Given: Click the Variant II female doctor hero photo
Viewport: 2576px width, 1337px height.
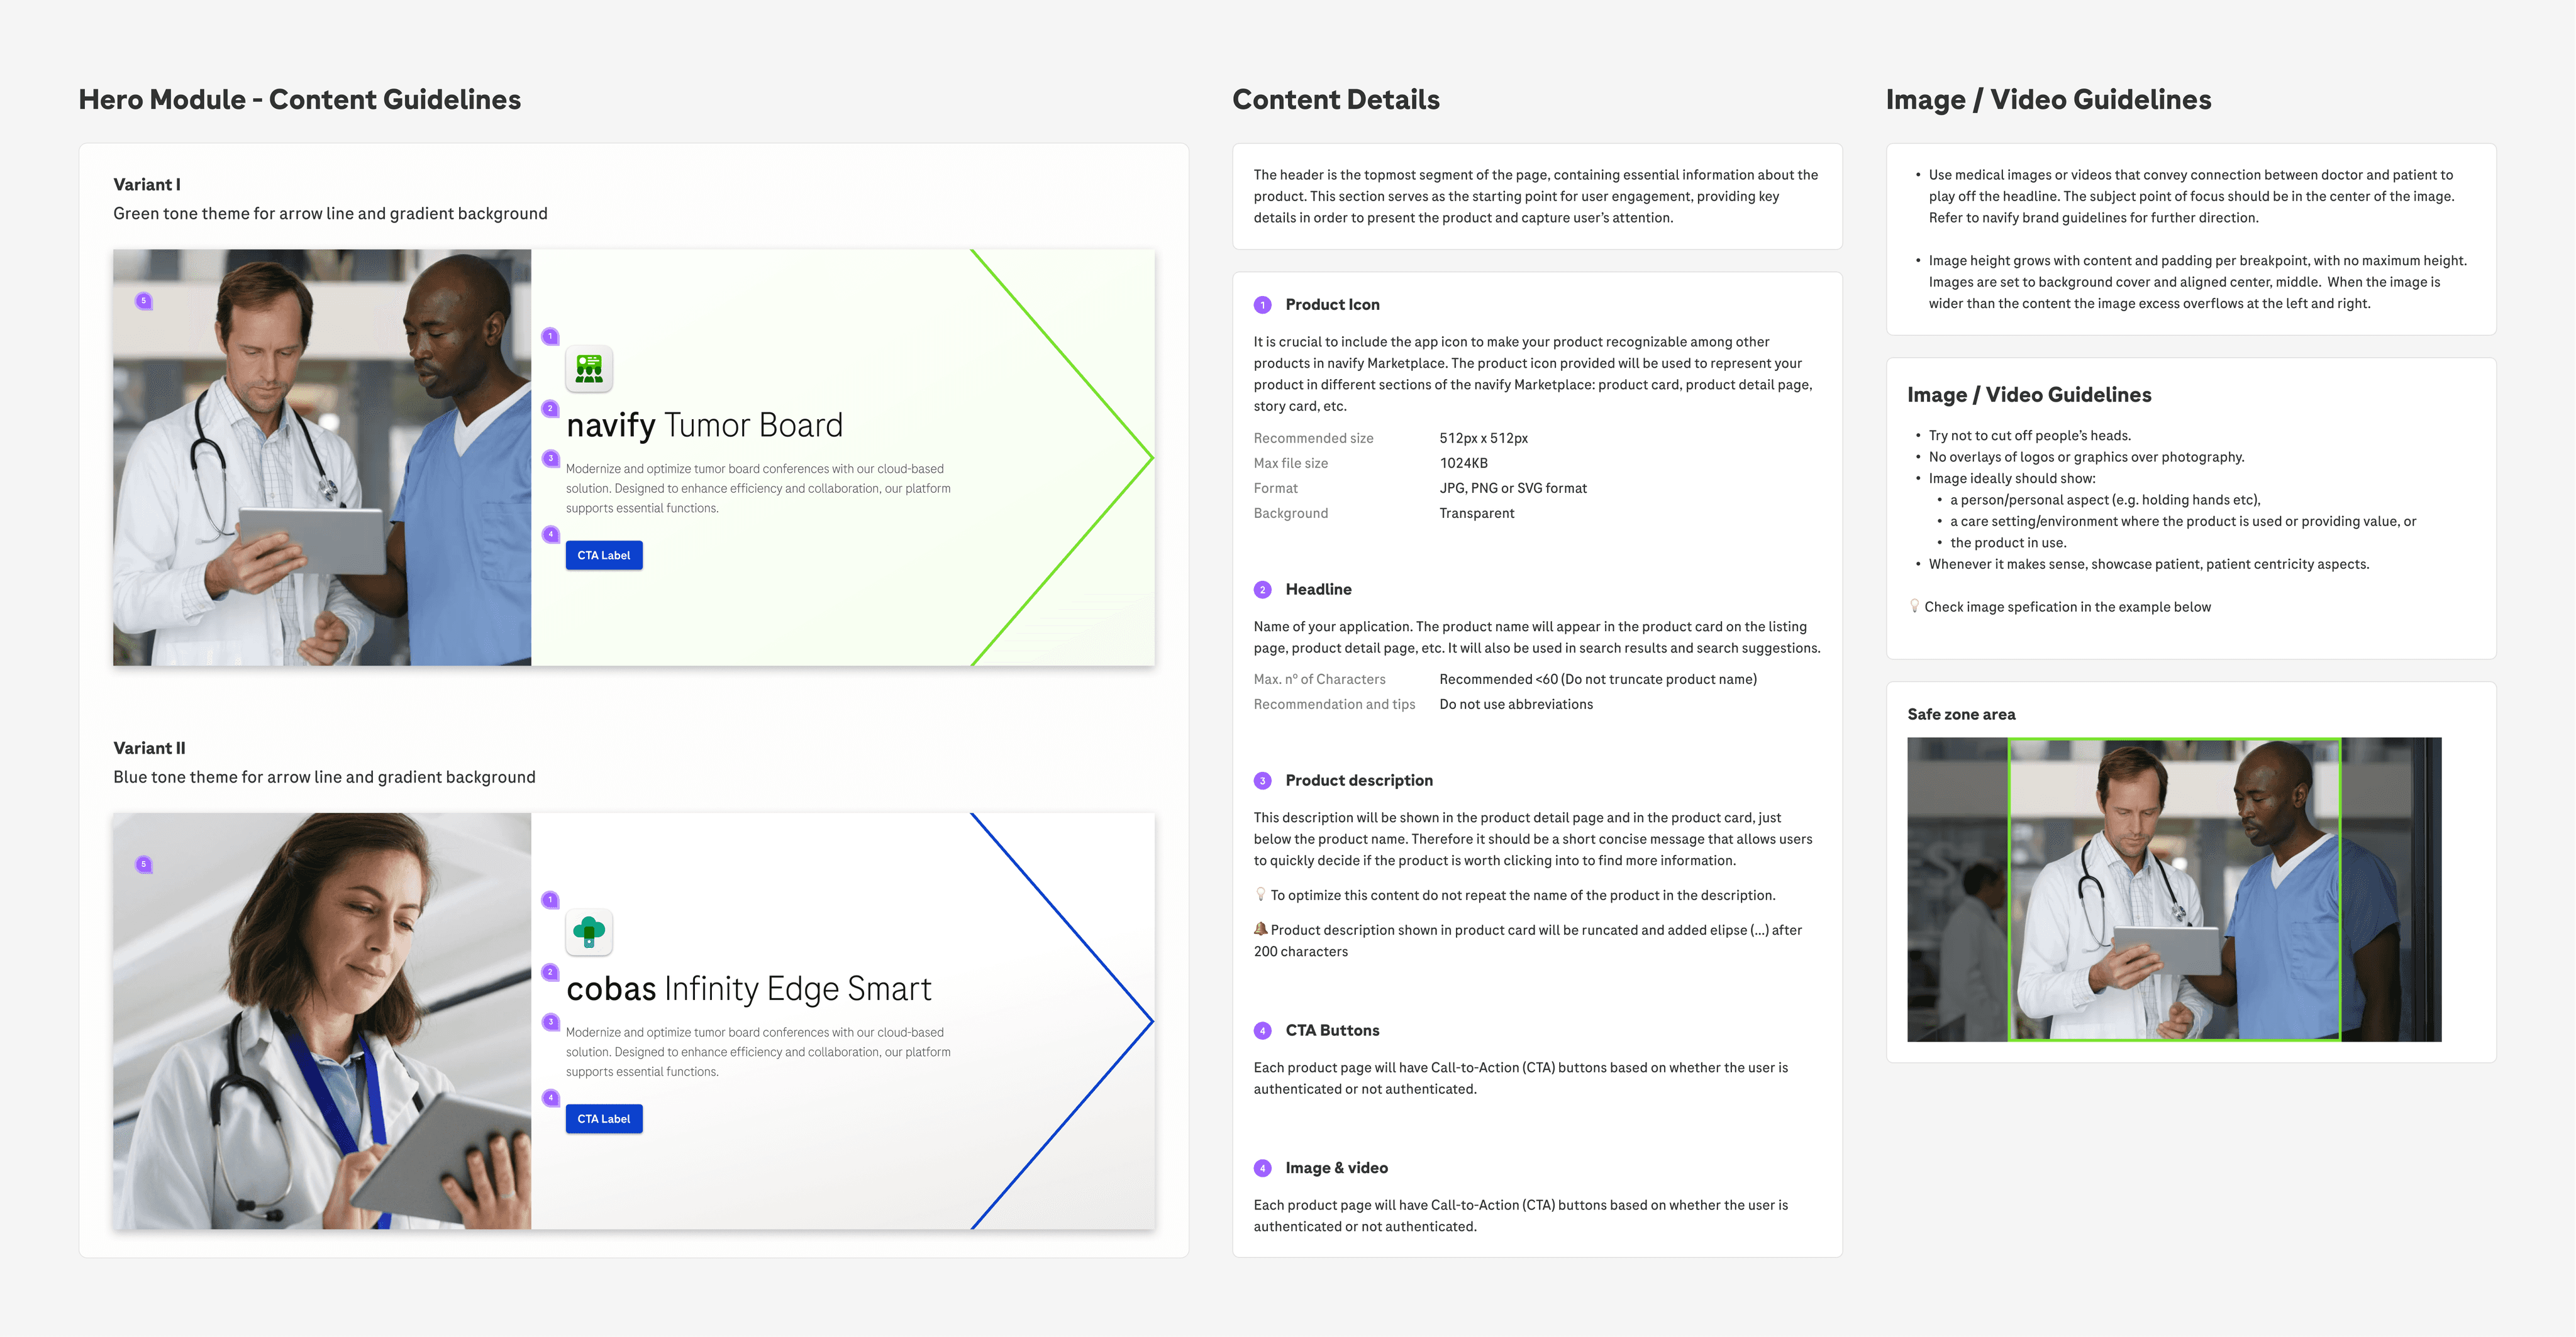Looking at the screenshot, I should click(x=322, y=1021).
